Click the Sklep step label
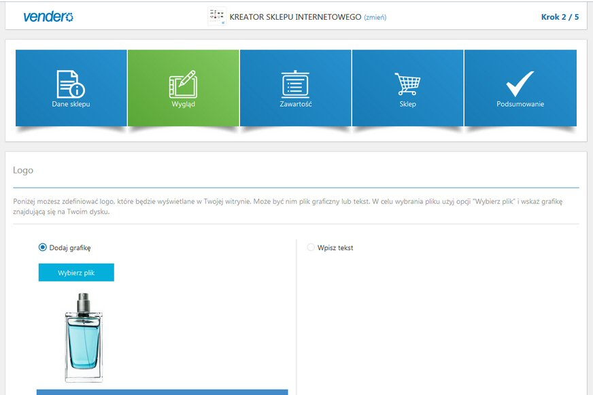Viewport: 593px width, 395px height. coord(407,104)
